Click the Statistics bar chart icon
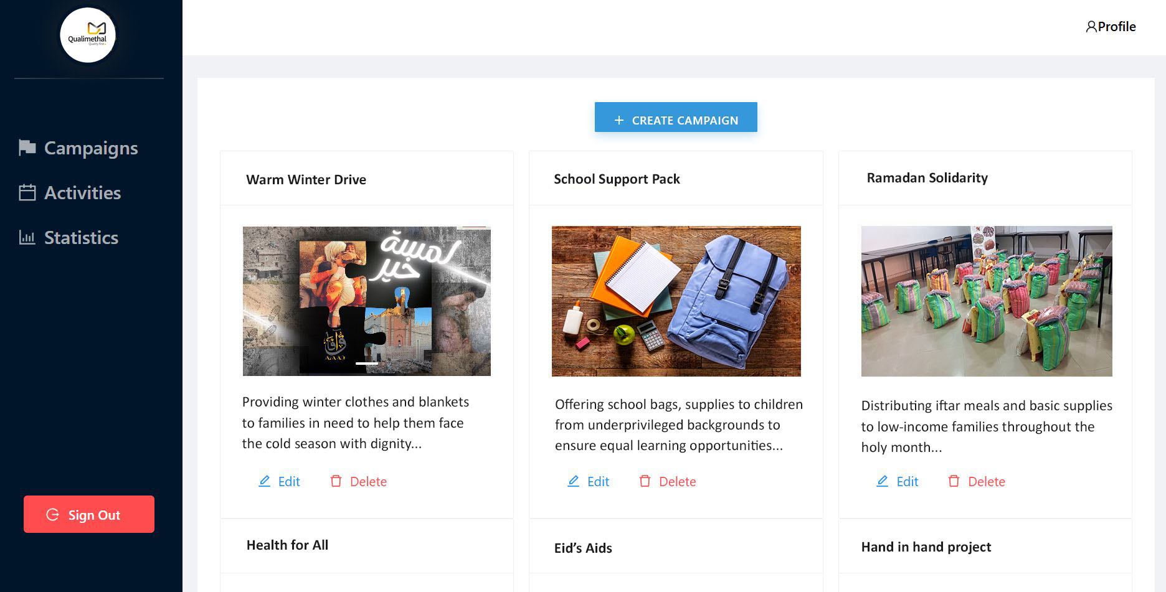The height and width of the screenshot is (592, 1166). tap(27, 237)
